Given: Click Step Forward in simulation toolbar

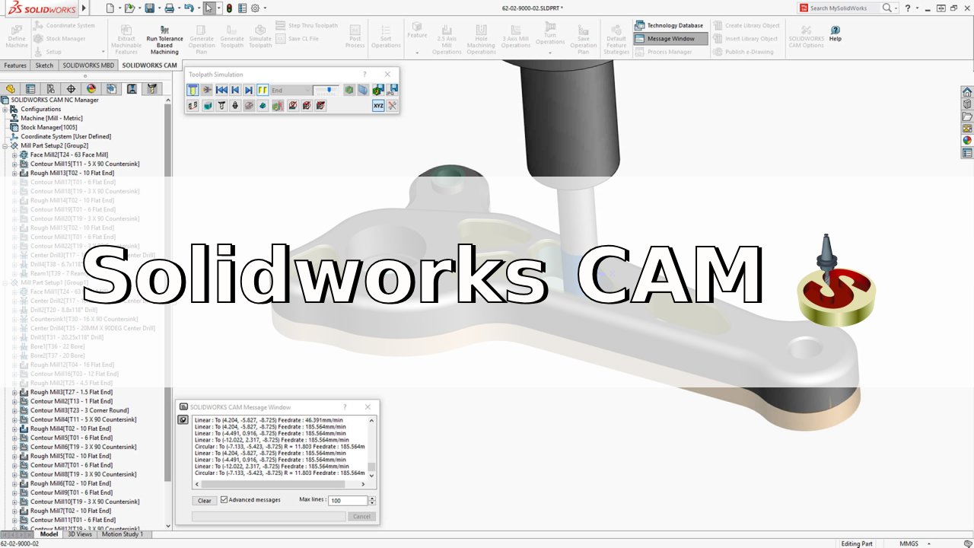Looking at the screenshot, I should pos(249,90).
